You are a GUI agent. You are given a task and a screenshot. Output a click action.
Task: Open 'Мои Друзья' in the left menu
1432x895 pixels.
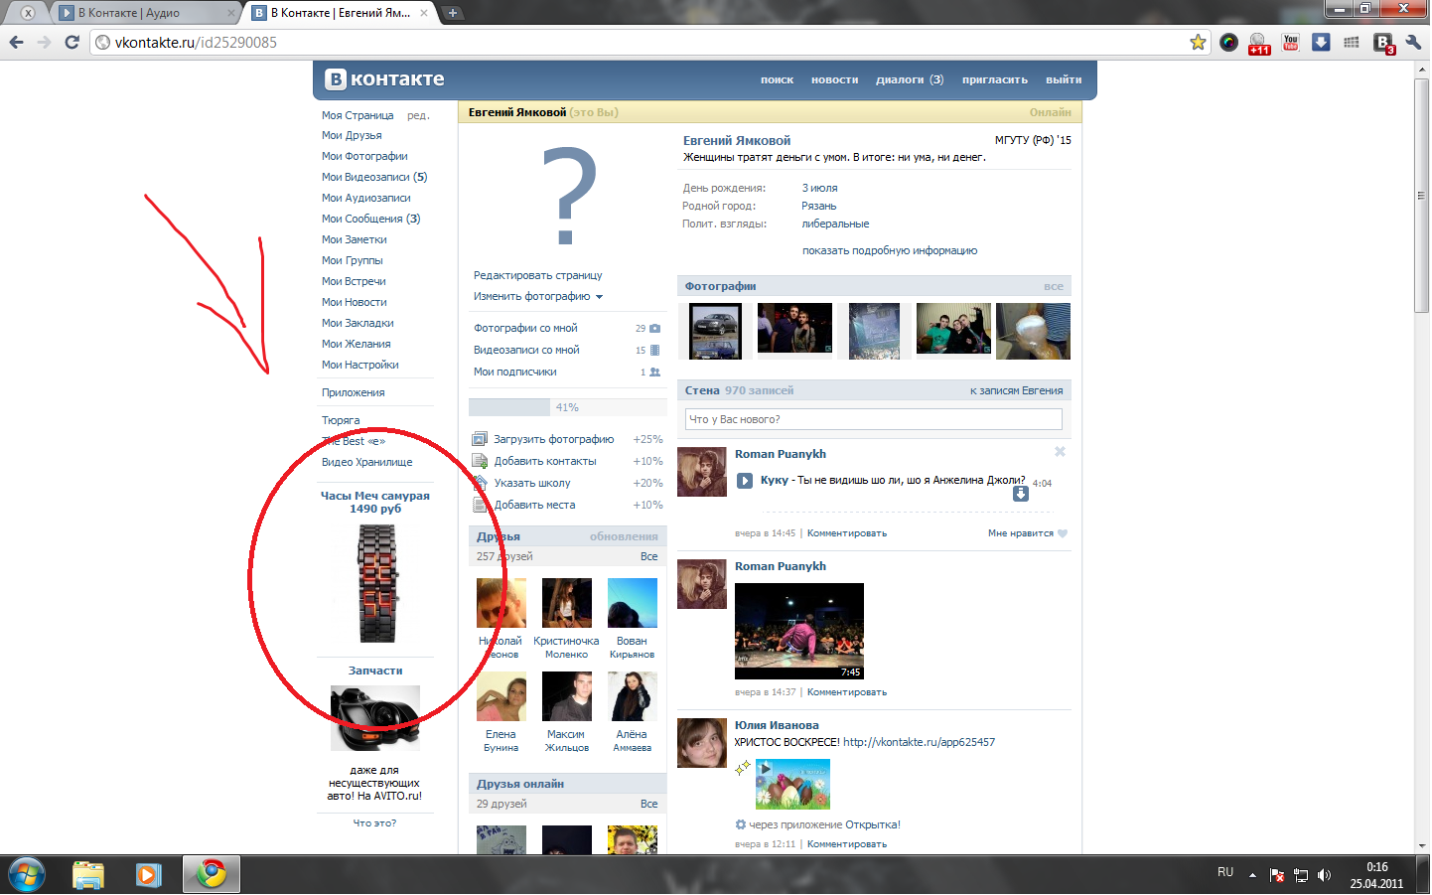[x=352, y=136]
